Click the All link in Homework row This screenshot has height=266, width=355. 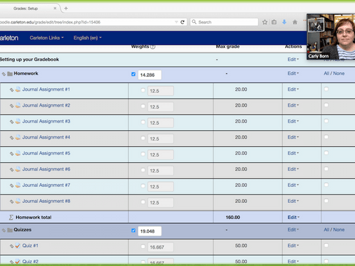pyautogui.click(x=327, y=73)
